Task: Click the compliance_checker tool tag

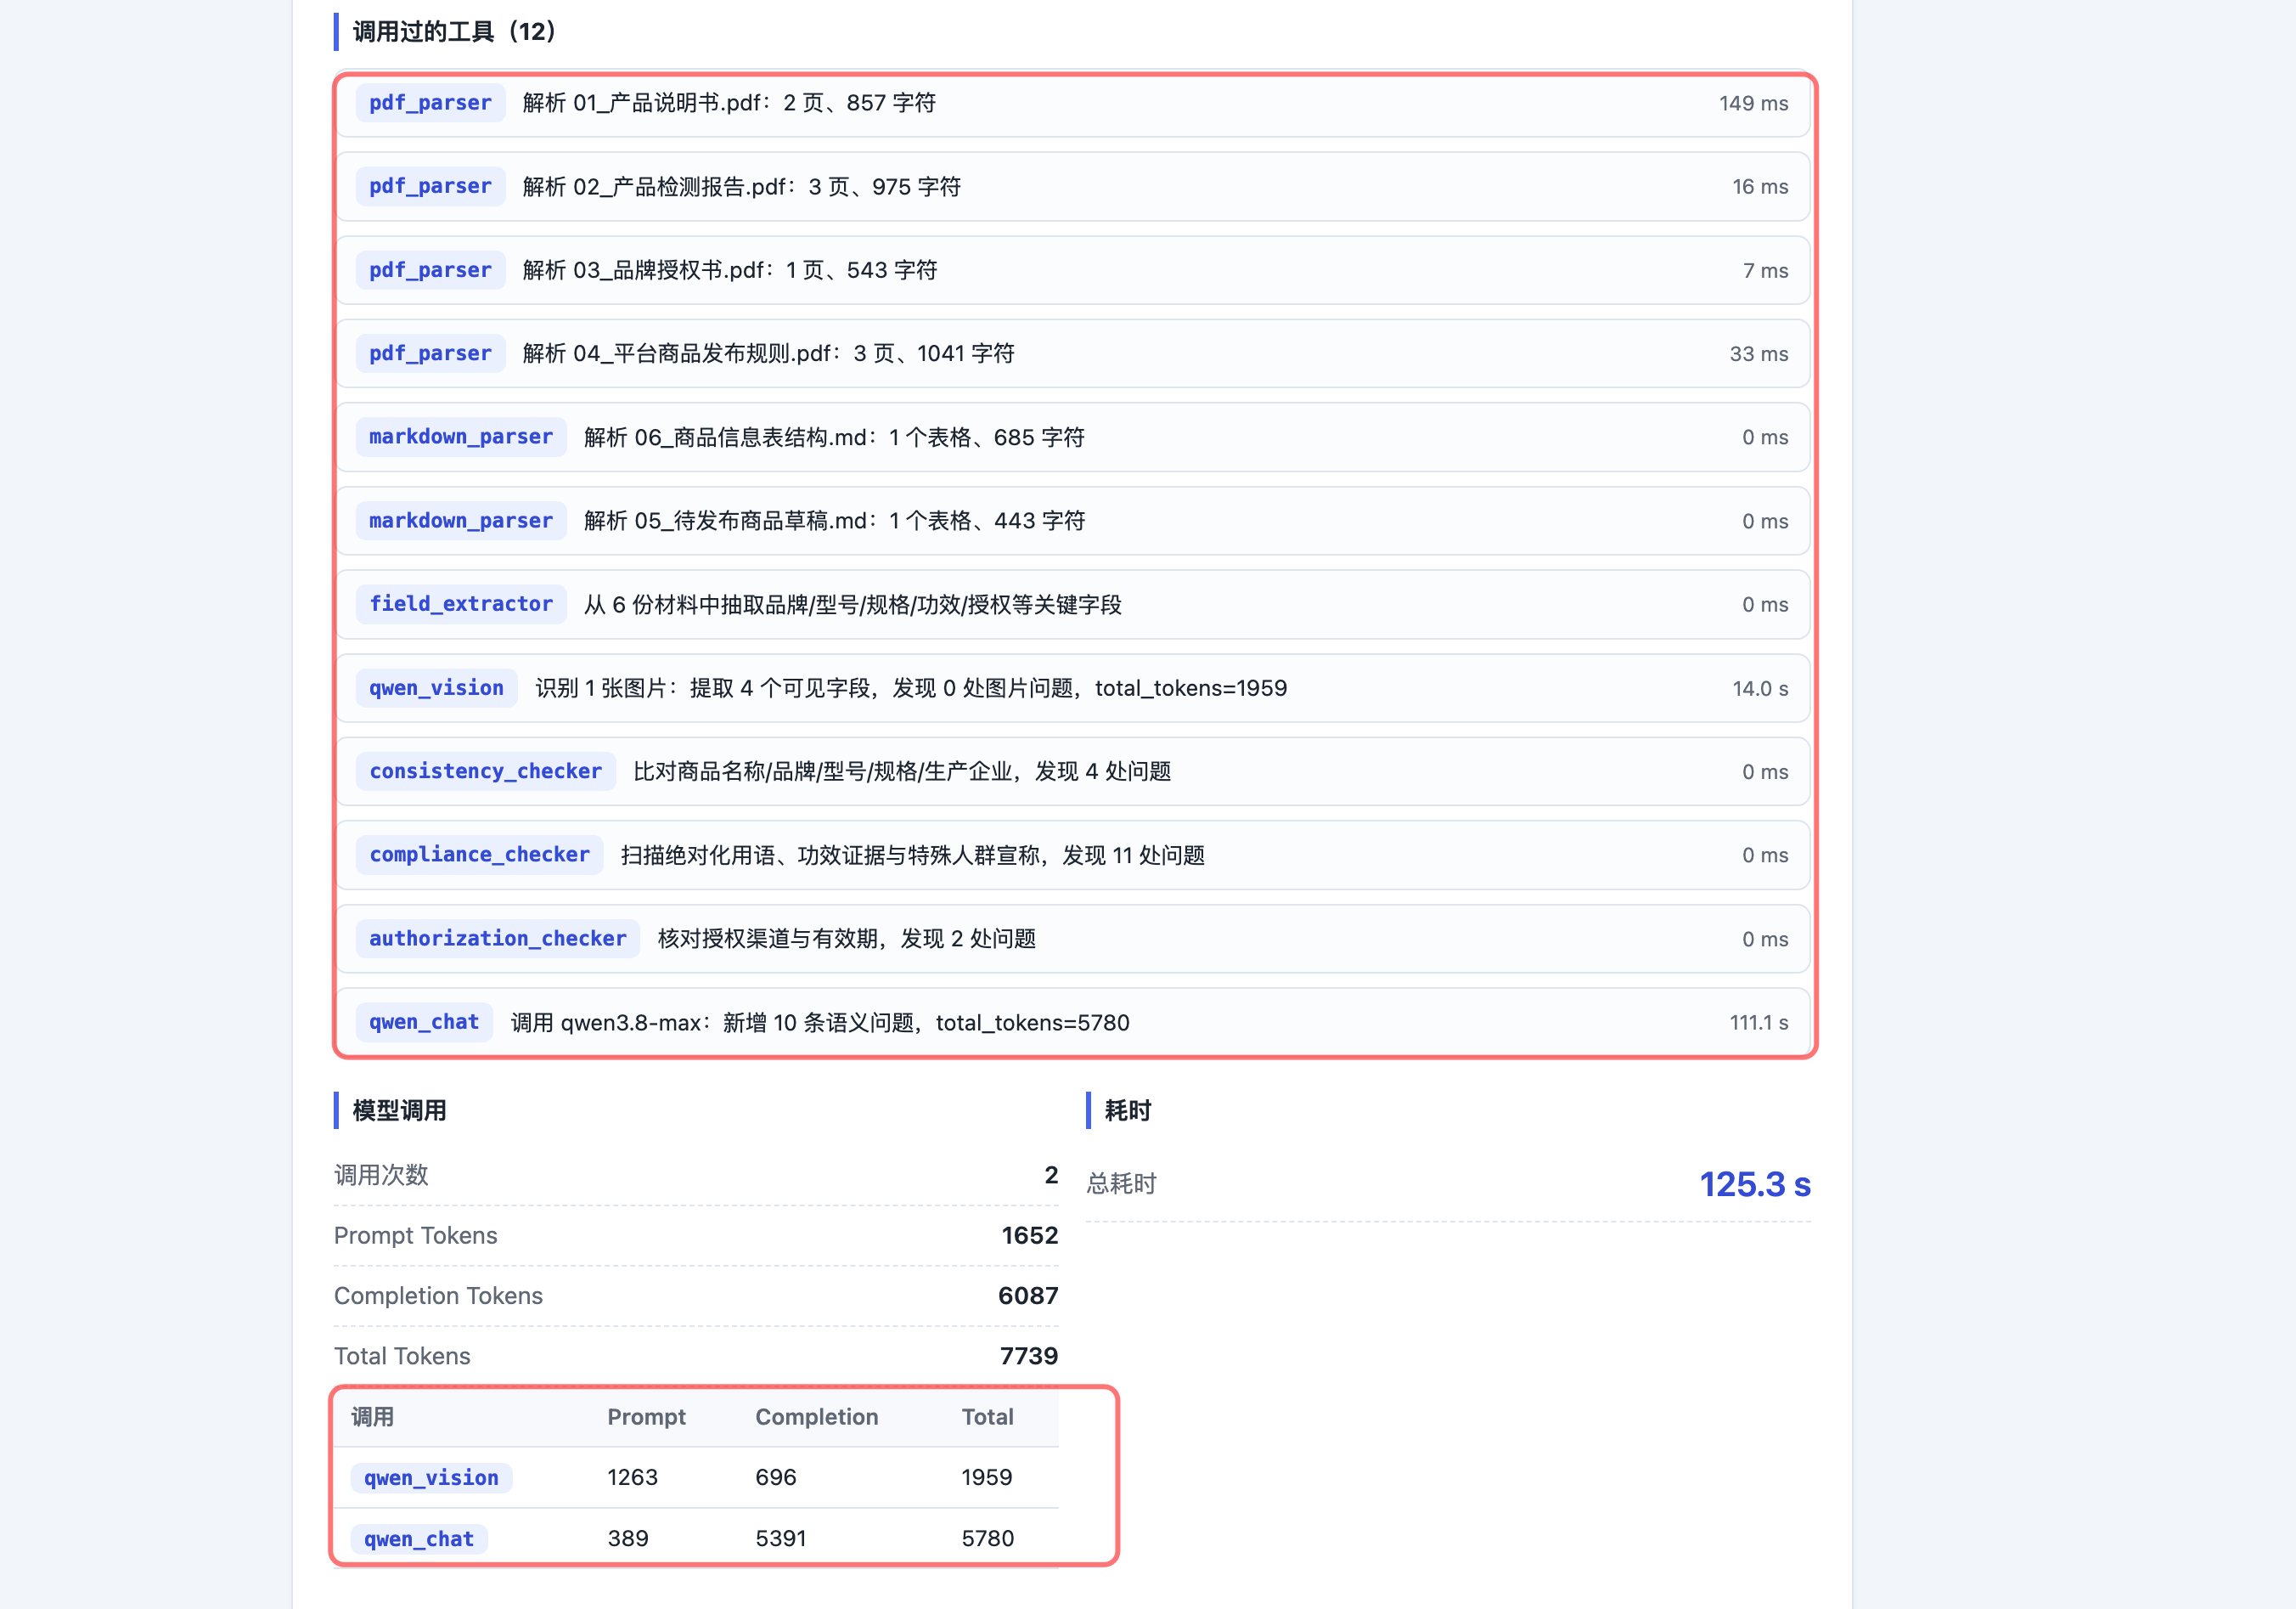Action: point(479,855)
